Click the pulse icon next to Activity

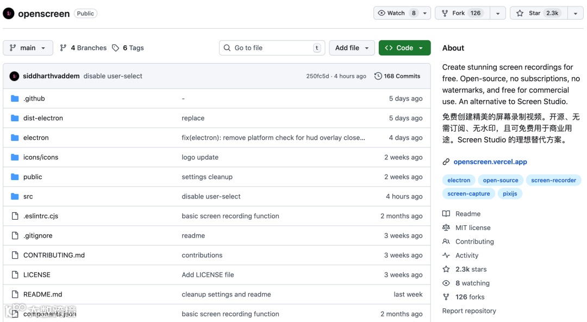click(446, 255)
